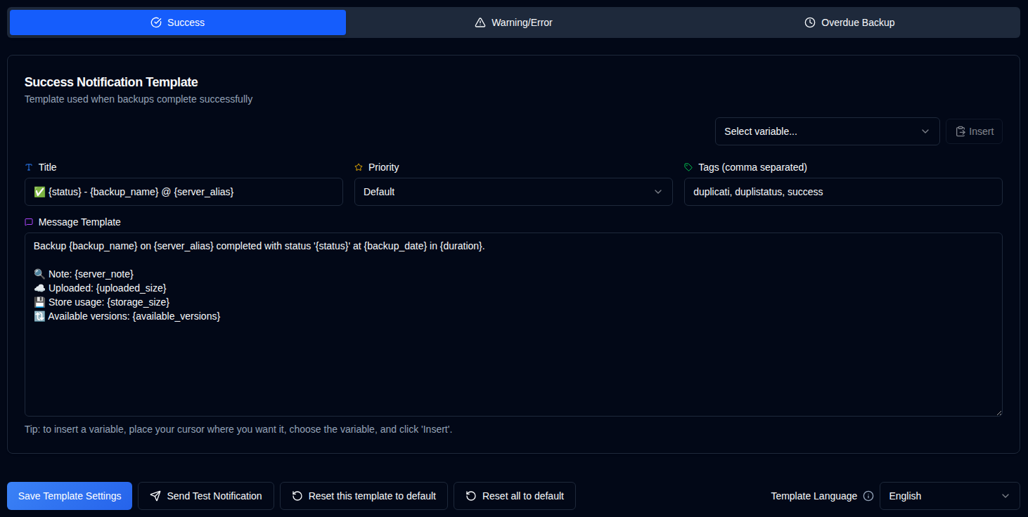Click the info icon next to Template Language
This screenshot has width=1028, height=517.
(x=870, y=496)
